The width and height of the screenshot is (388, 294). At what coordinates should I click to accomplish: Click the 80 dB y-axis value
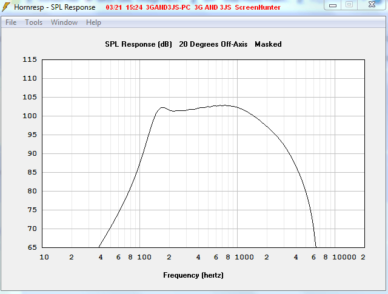(32, 191)
